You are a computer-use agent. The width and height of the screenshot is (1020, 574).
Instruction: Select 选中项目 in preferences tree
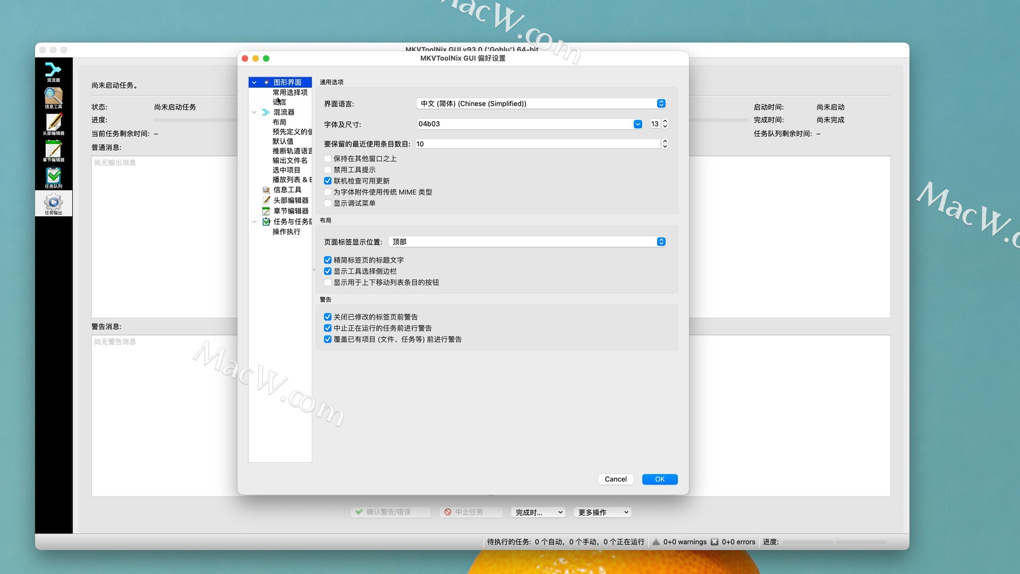286,170
